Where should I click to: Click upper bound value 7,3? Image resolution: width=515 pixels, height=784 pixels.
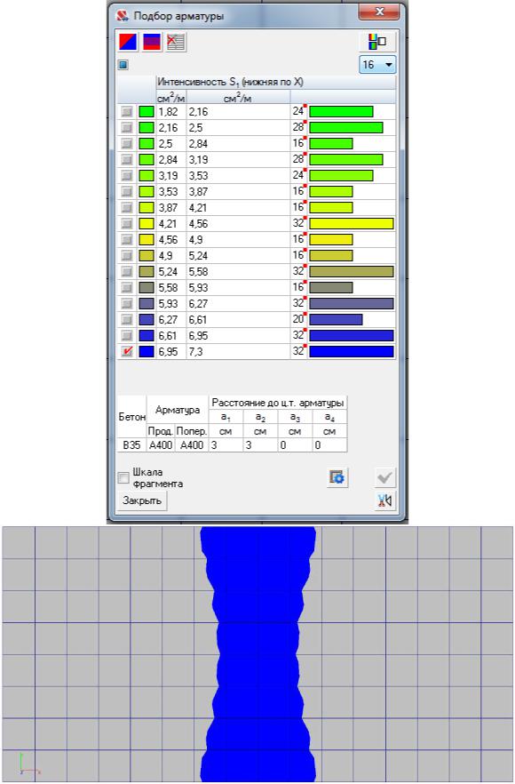tap(196, 351)
